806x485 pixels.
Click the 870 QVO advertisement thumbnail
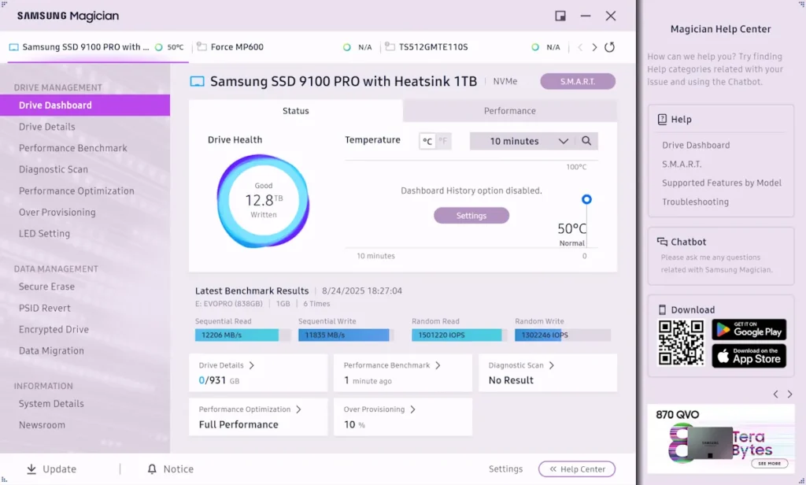click(720, 439)
